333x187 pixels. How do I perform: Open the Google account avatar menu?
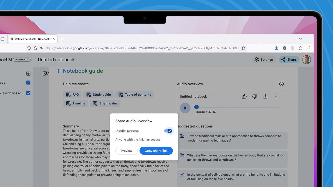pyautogui.click(x=307, y=60)
